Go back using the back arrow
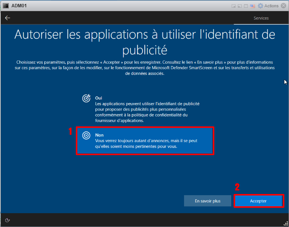Screen dimensions: 289x227 pyautogui.click(x=8, y=18)
